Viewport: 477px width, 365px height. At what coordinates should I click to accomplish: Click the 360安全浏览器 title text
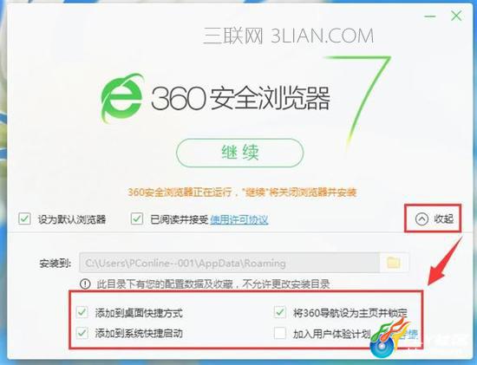(240, 98)
